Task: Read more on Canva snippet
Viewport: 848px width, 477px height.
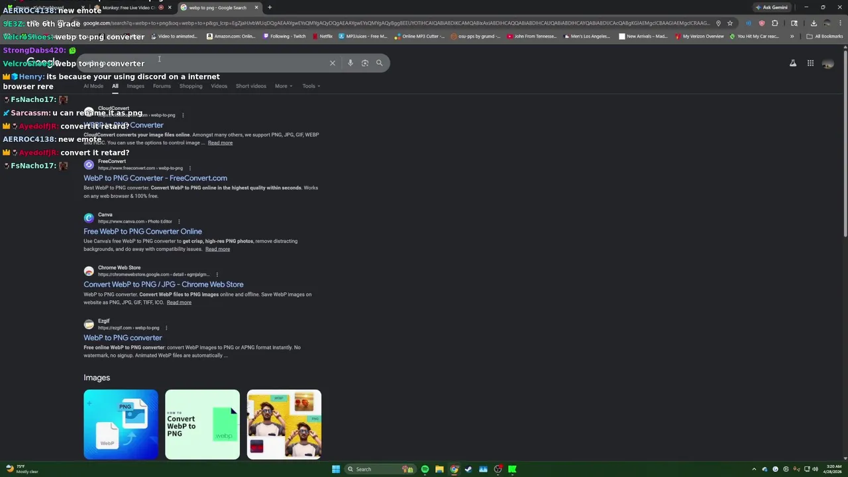Action: coord(217,249)
